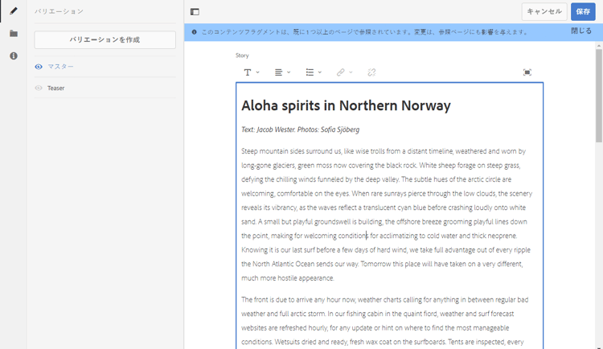Image resolution: width=603 pixels, height=349 pixels.
Task: Click the unlink icon
Action: pos(371,72)
